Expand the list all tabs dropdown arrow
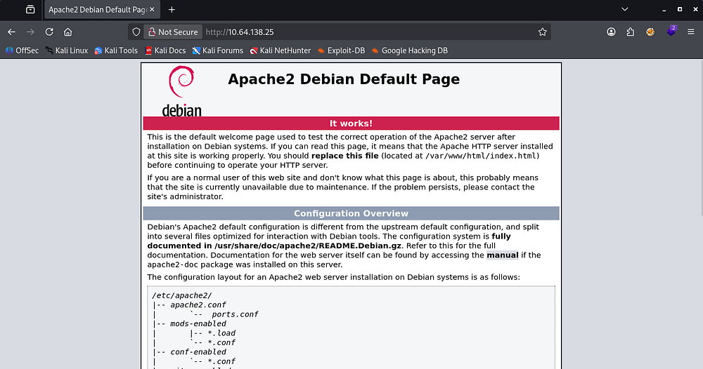This screenshot has height=369, width=703. tap(625, 10)
